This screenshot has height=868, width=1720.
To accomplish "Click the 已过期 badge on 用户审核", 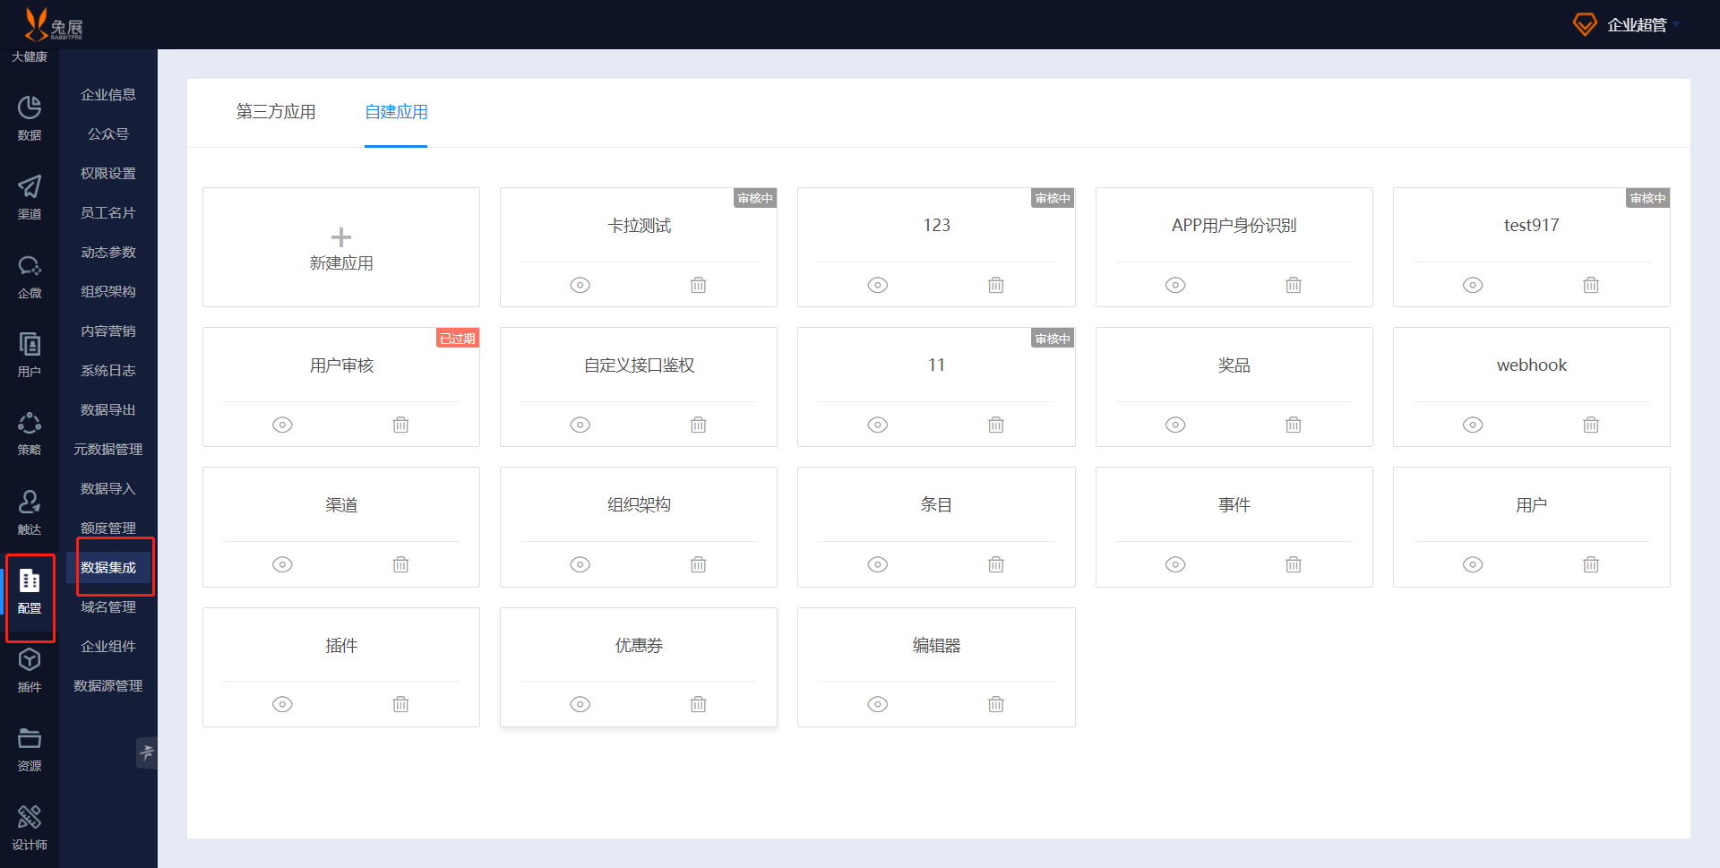I will pos(458,338).
